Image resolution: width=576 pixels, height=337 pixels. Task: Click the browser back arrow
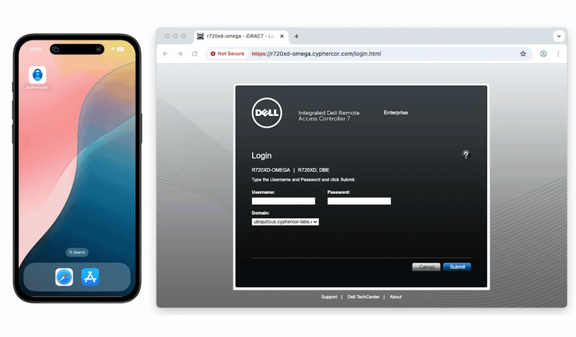[x=165, y=54]
